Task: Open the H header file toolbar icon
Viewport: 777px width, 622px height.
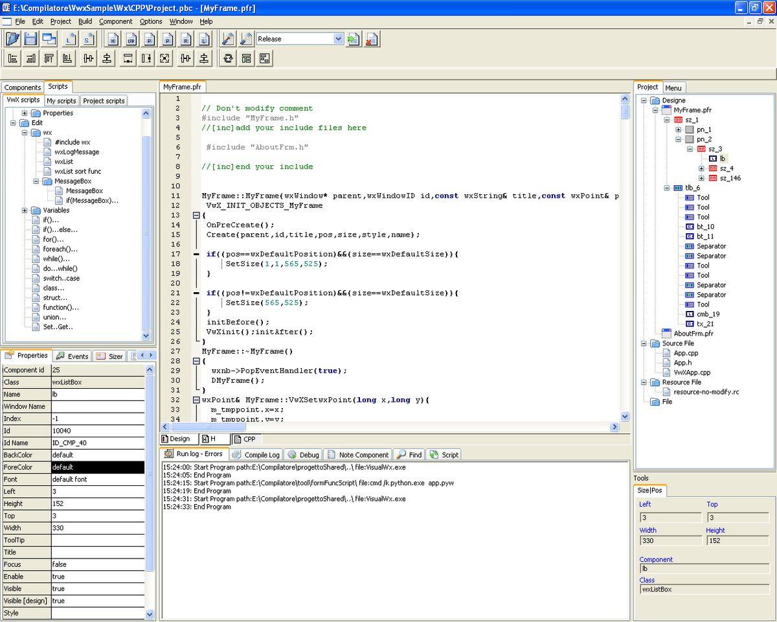Action: pyautogui.click(x=113, y=39)
